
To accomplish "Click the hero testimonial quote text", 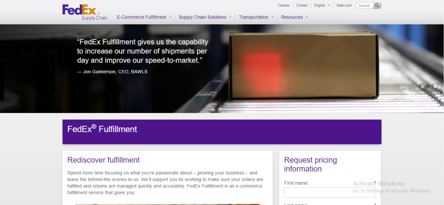I will (142, 51).
